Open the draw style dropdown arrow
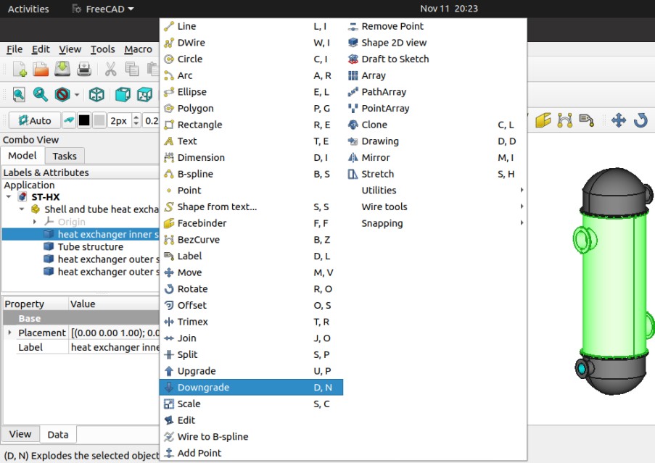The image size is (655, 463). click(76, 95)
